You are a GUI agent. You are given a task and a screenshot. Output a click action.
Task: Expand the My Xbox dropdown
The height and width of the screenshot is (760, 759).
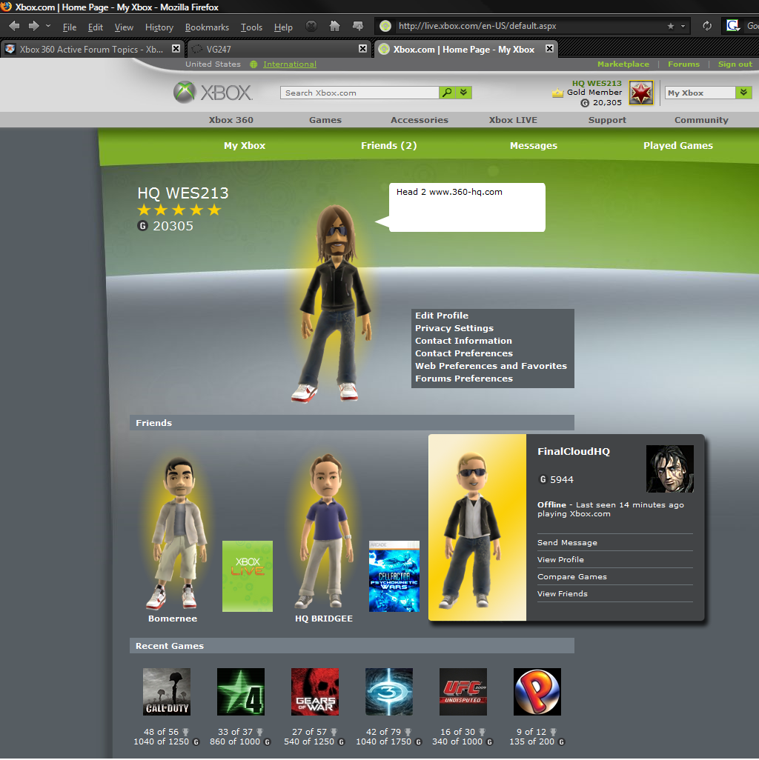coord(743,93)
